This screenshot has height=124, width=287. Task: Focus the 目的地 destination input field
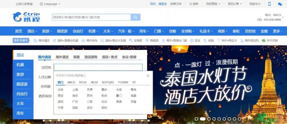coord(98,67)
